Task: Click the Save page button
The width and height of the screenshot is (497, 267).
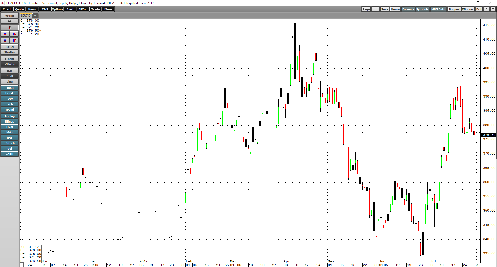Action: pyautogui.click(x=385, y=9)
